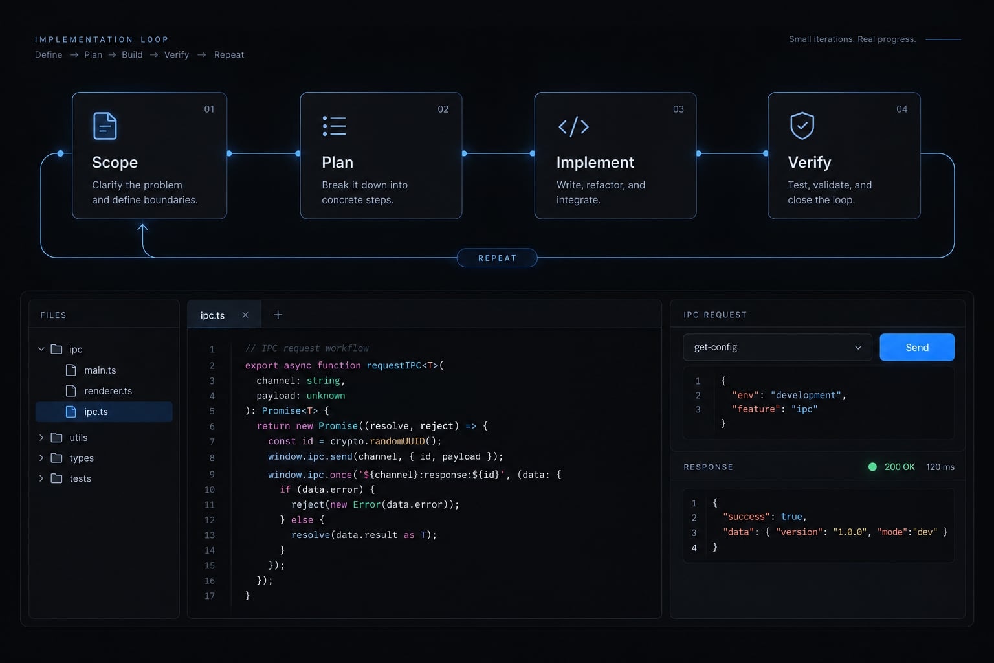Click the ipc.ts file icon in tree
Image resolution: width=994 pixels, height=663 pixels.
point(71,411)
